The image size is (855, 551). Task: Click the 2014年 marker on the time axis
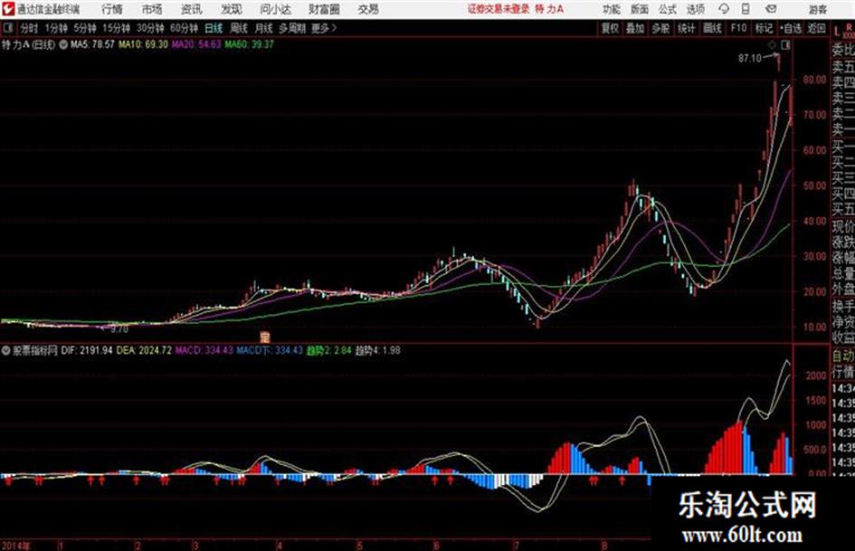coord(15,546)
